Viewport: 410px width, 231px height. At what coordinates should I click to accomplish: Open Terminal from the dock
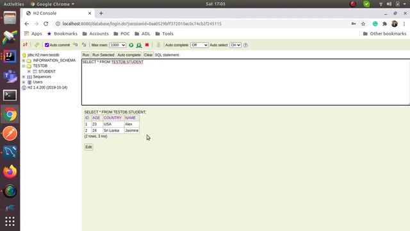click(10, 96)
